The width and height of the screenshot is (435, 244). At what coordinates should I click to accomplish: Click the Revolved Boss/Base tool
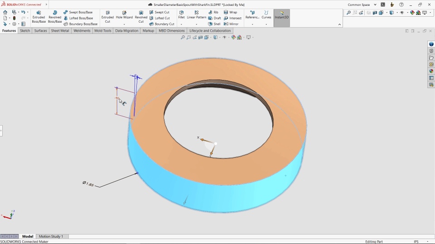(x=55, y=17)
